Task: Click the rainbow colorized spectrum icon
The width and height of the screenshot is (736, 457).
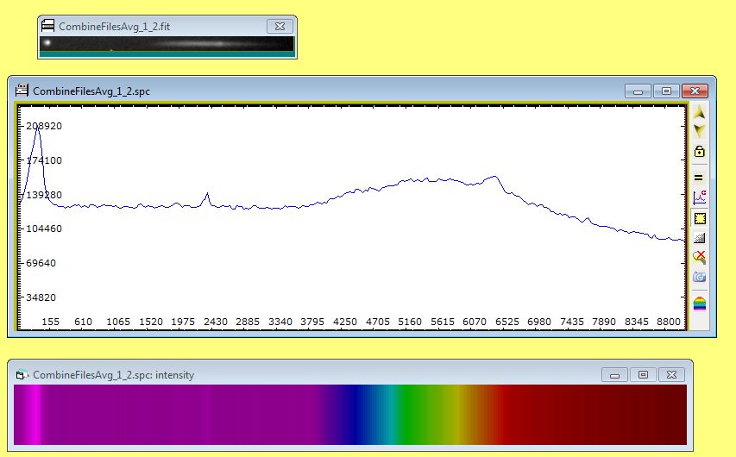Action: 700,303
